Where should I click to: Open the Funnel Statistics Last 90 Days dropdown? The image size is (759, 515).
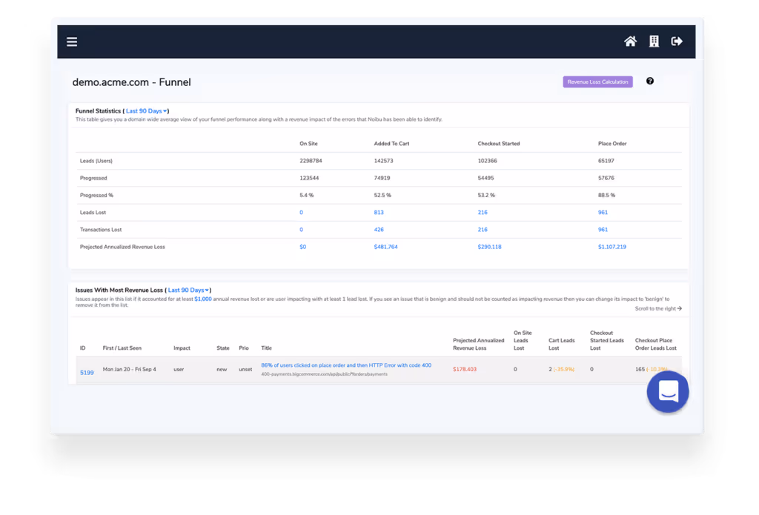click(x=146, y=110)
